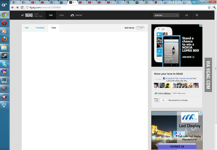Switch to the Hot tab

point(27,28)
